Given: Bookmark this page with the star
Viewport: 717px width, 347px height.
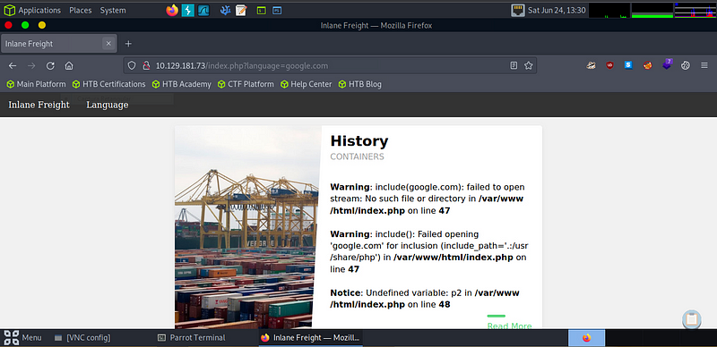Looking at the screenshot, I should (529, 66).
